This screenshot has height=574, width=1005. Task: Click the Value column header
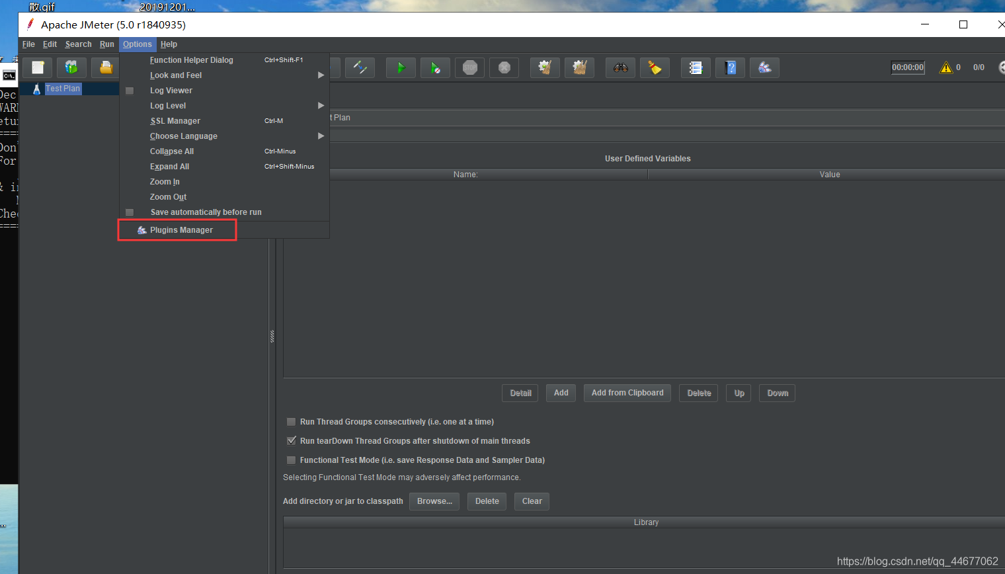click(829, 175)
